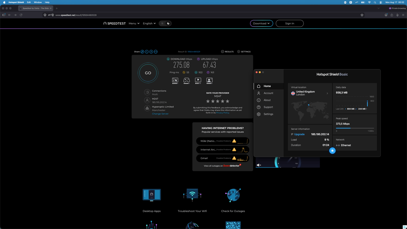Open the Edit menu in menu bar
This screenshot has height=229, width=407.
point(29,2)
